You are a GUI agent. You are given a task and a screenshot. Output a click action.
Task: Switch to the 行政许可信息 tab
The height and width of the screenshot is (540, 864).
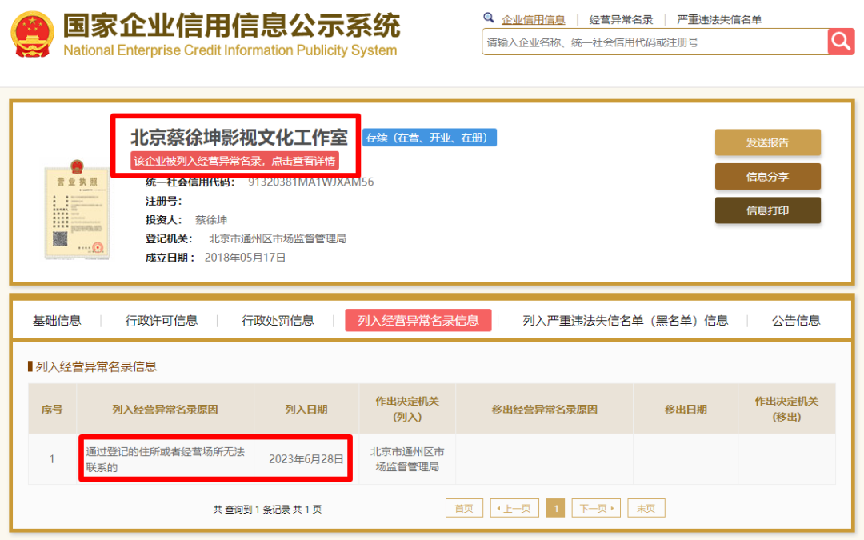click(x=161, y=321)
